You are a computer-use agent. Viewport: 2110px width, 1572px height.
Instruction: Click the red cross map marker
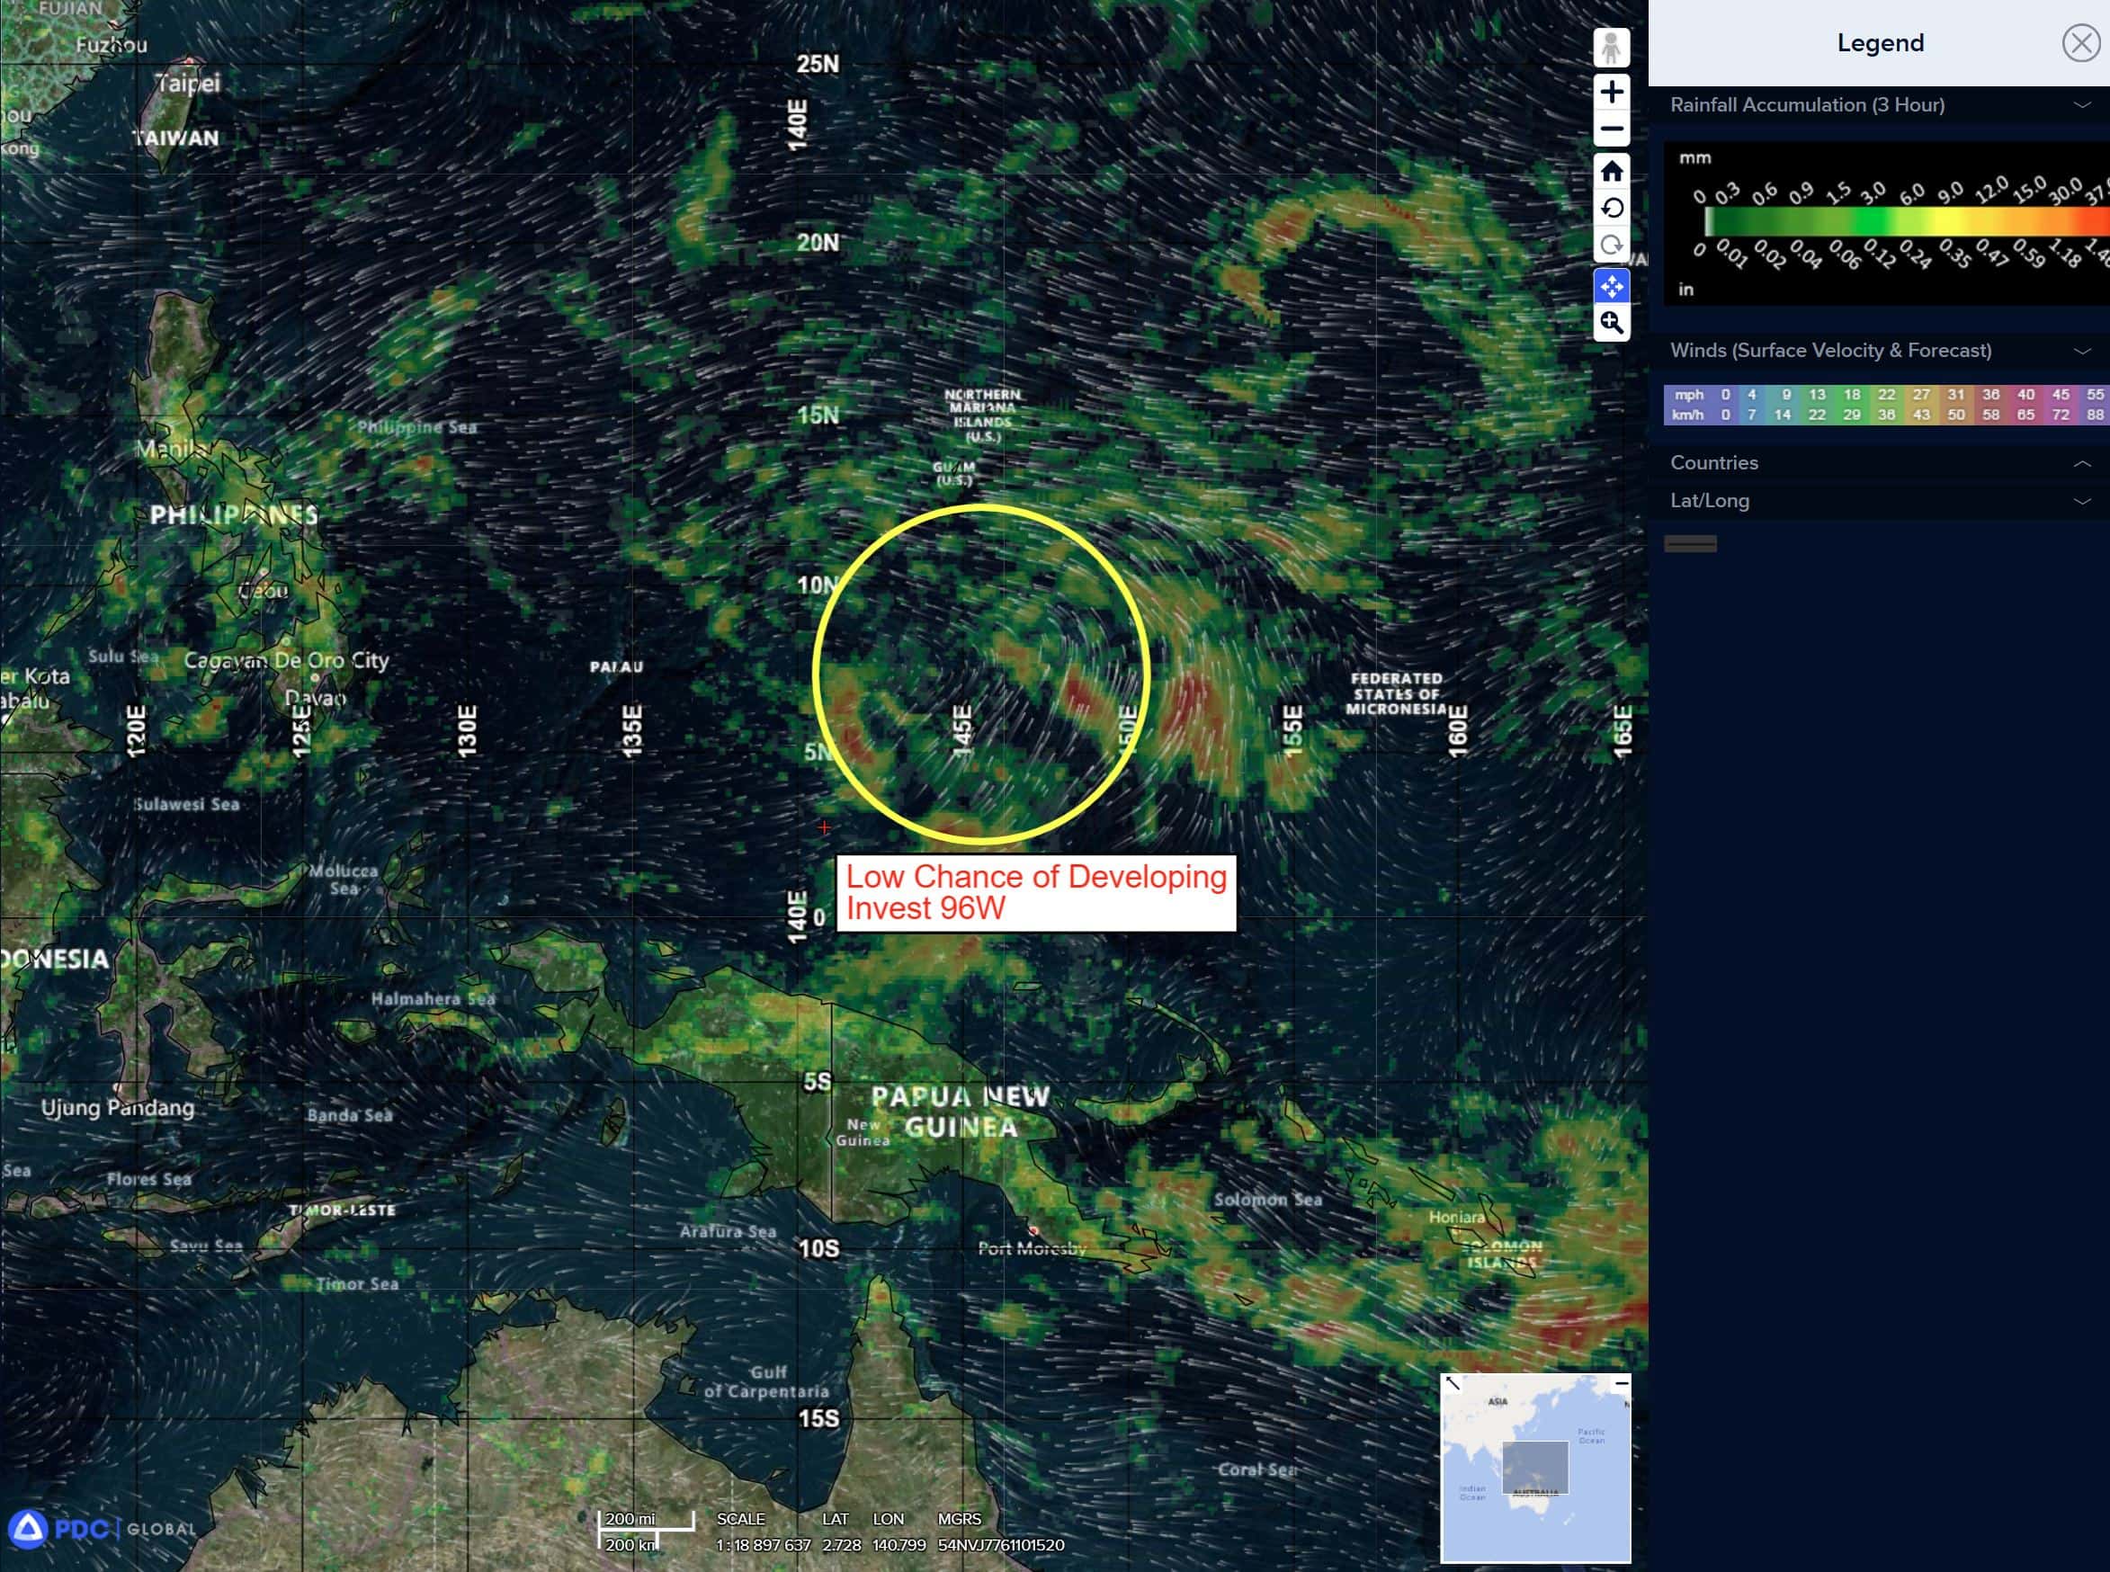click(824, 828)
